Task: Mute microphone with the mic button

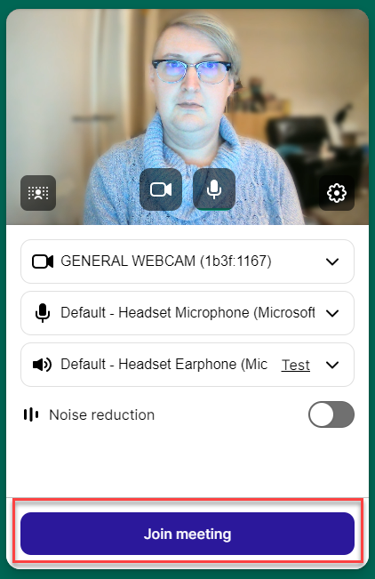Action: pos(214,189)
